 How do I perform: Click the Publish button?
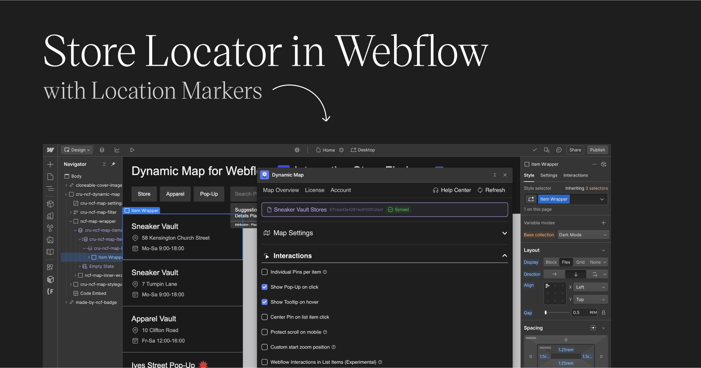pyautogui.click(x=597, y=150)
